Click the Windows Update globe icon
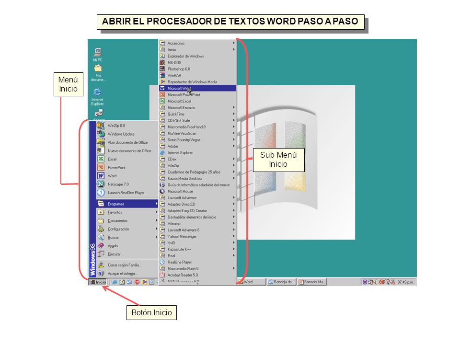Image resolution: width=460 pixels, height=345 pixels. [101, 134]
